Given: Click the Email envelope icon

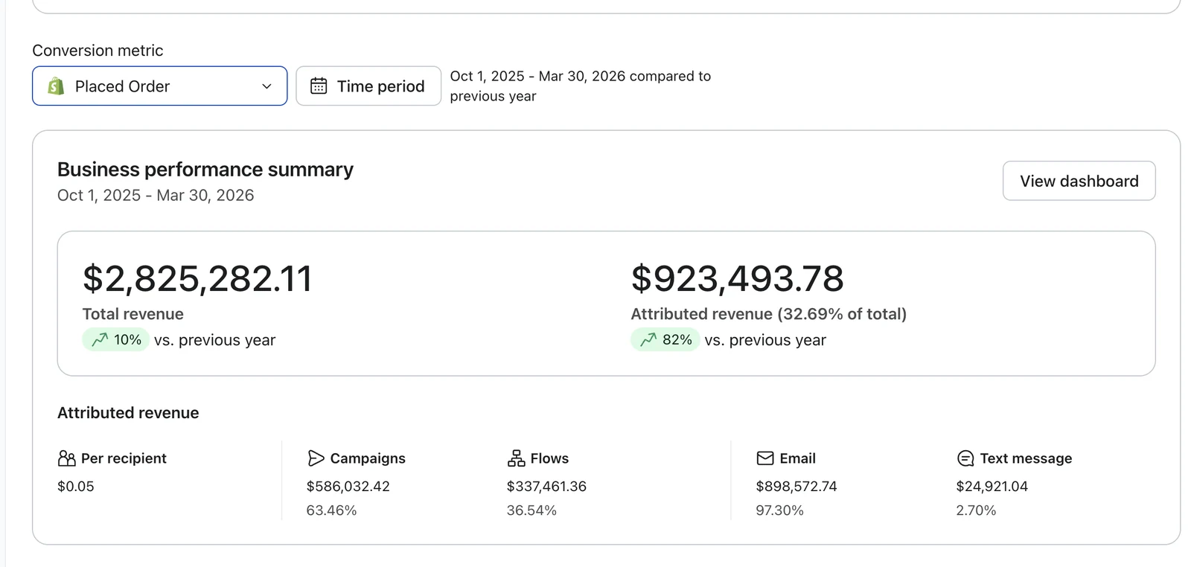Looking at the screenshot, I should tap(765, 458).
